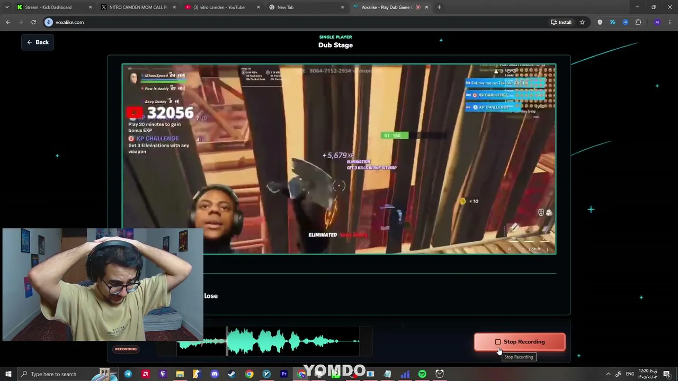678x381 pixels.
Task: Open the M profile avatar
Action: pyautogui.click(x=657, y=22)
